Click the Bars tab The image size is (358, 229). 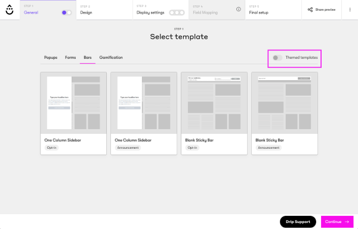pos(88,58)
